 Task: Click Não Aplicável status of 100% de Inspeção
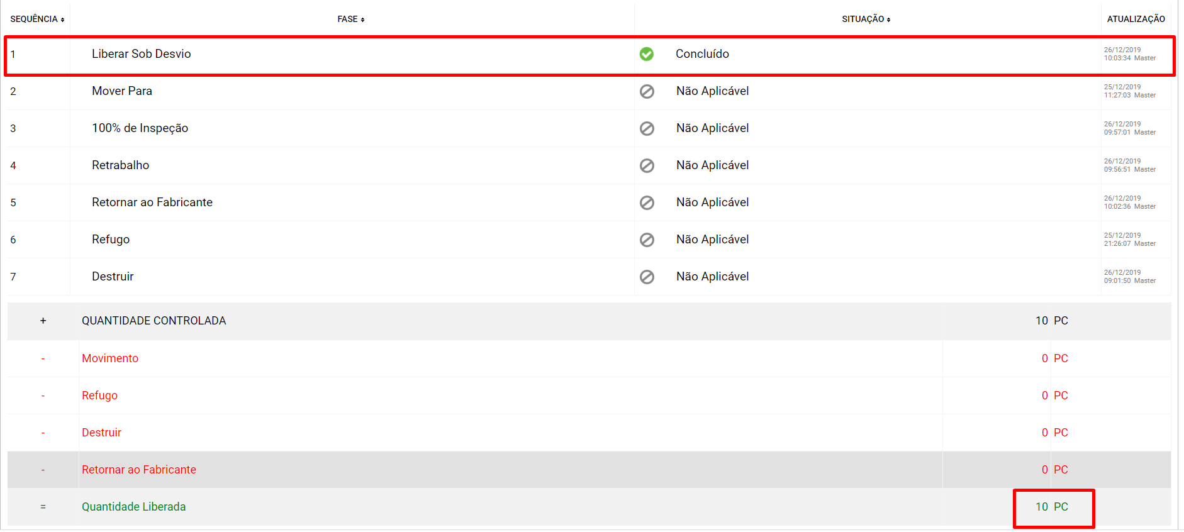[713, 128]
